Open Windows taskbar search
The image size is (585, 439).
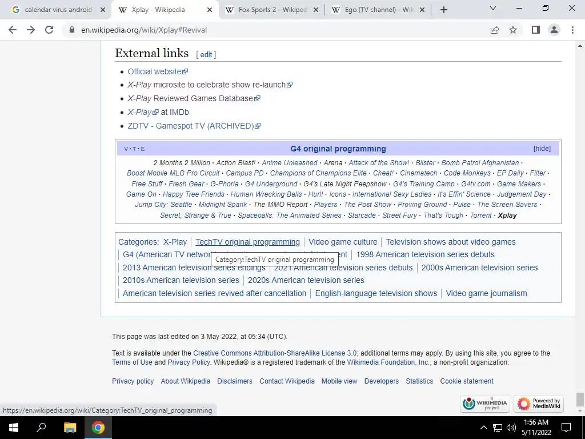click(41, 428)
